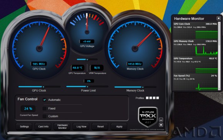This screenshot has width=223, height=140.
Task: Click the Sapphire TRIXX shield logo
Action: tap(148, 117)
